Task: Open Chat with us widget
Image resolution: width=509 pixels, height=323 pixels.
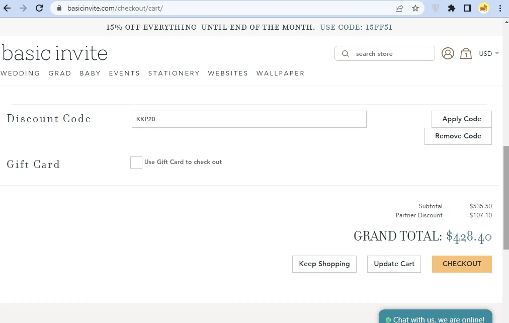Action: [435, 317]
